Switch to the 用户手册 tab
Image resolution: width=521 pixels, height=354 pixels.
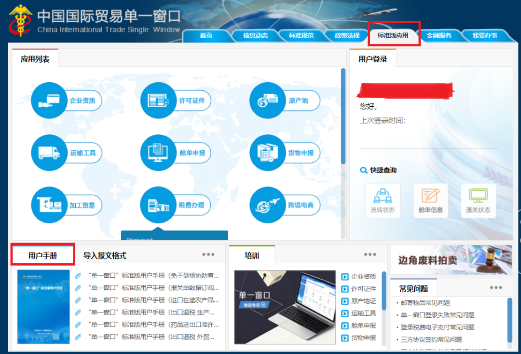tap(42, 255)
